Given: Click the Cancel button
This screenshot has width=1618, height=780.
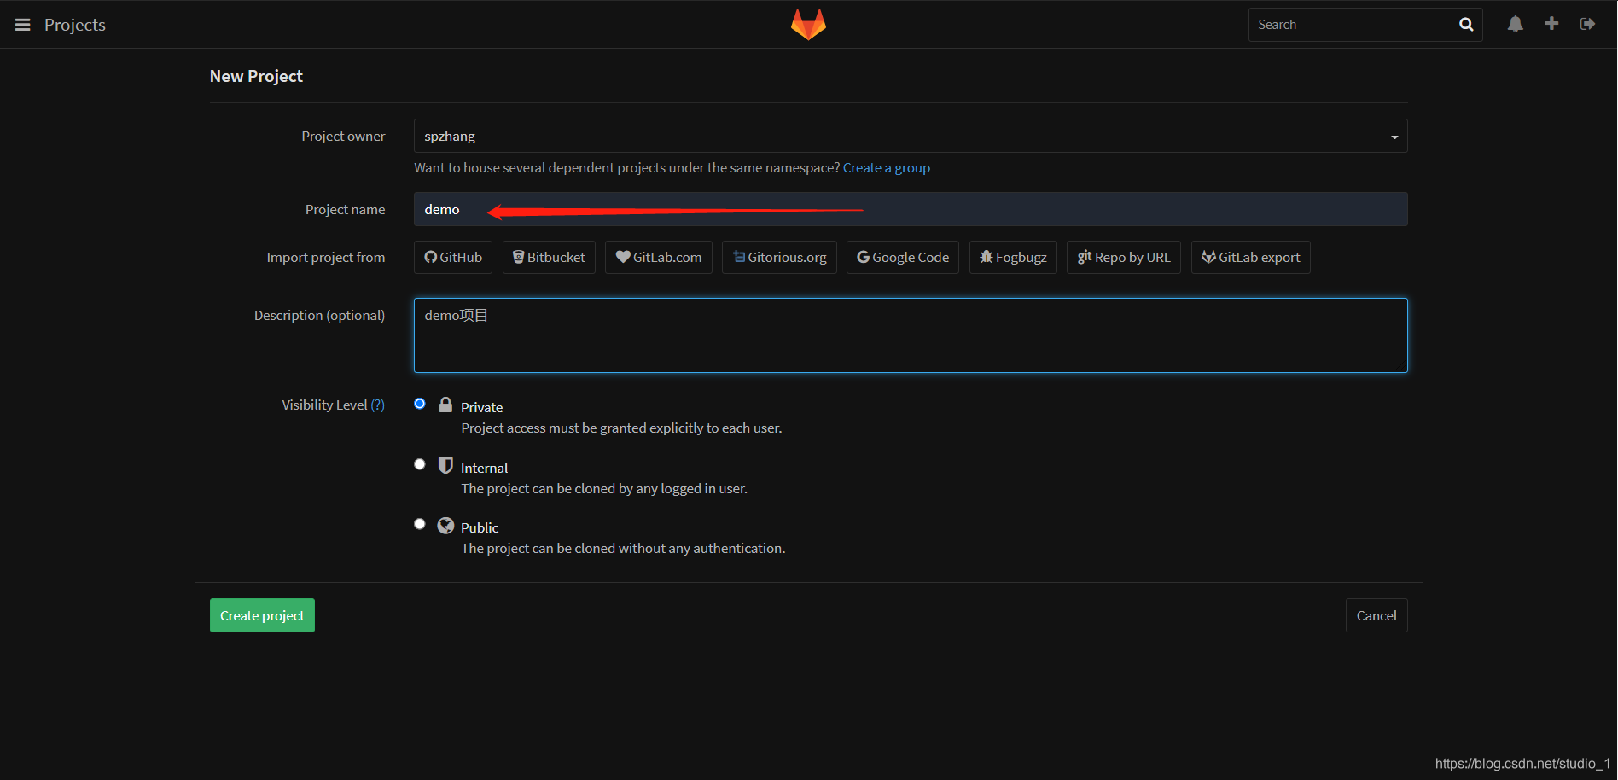Looking at the screenshot, I should (x=1376, y=615).
